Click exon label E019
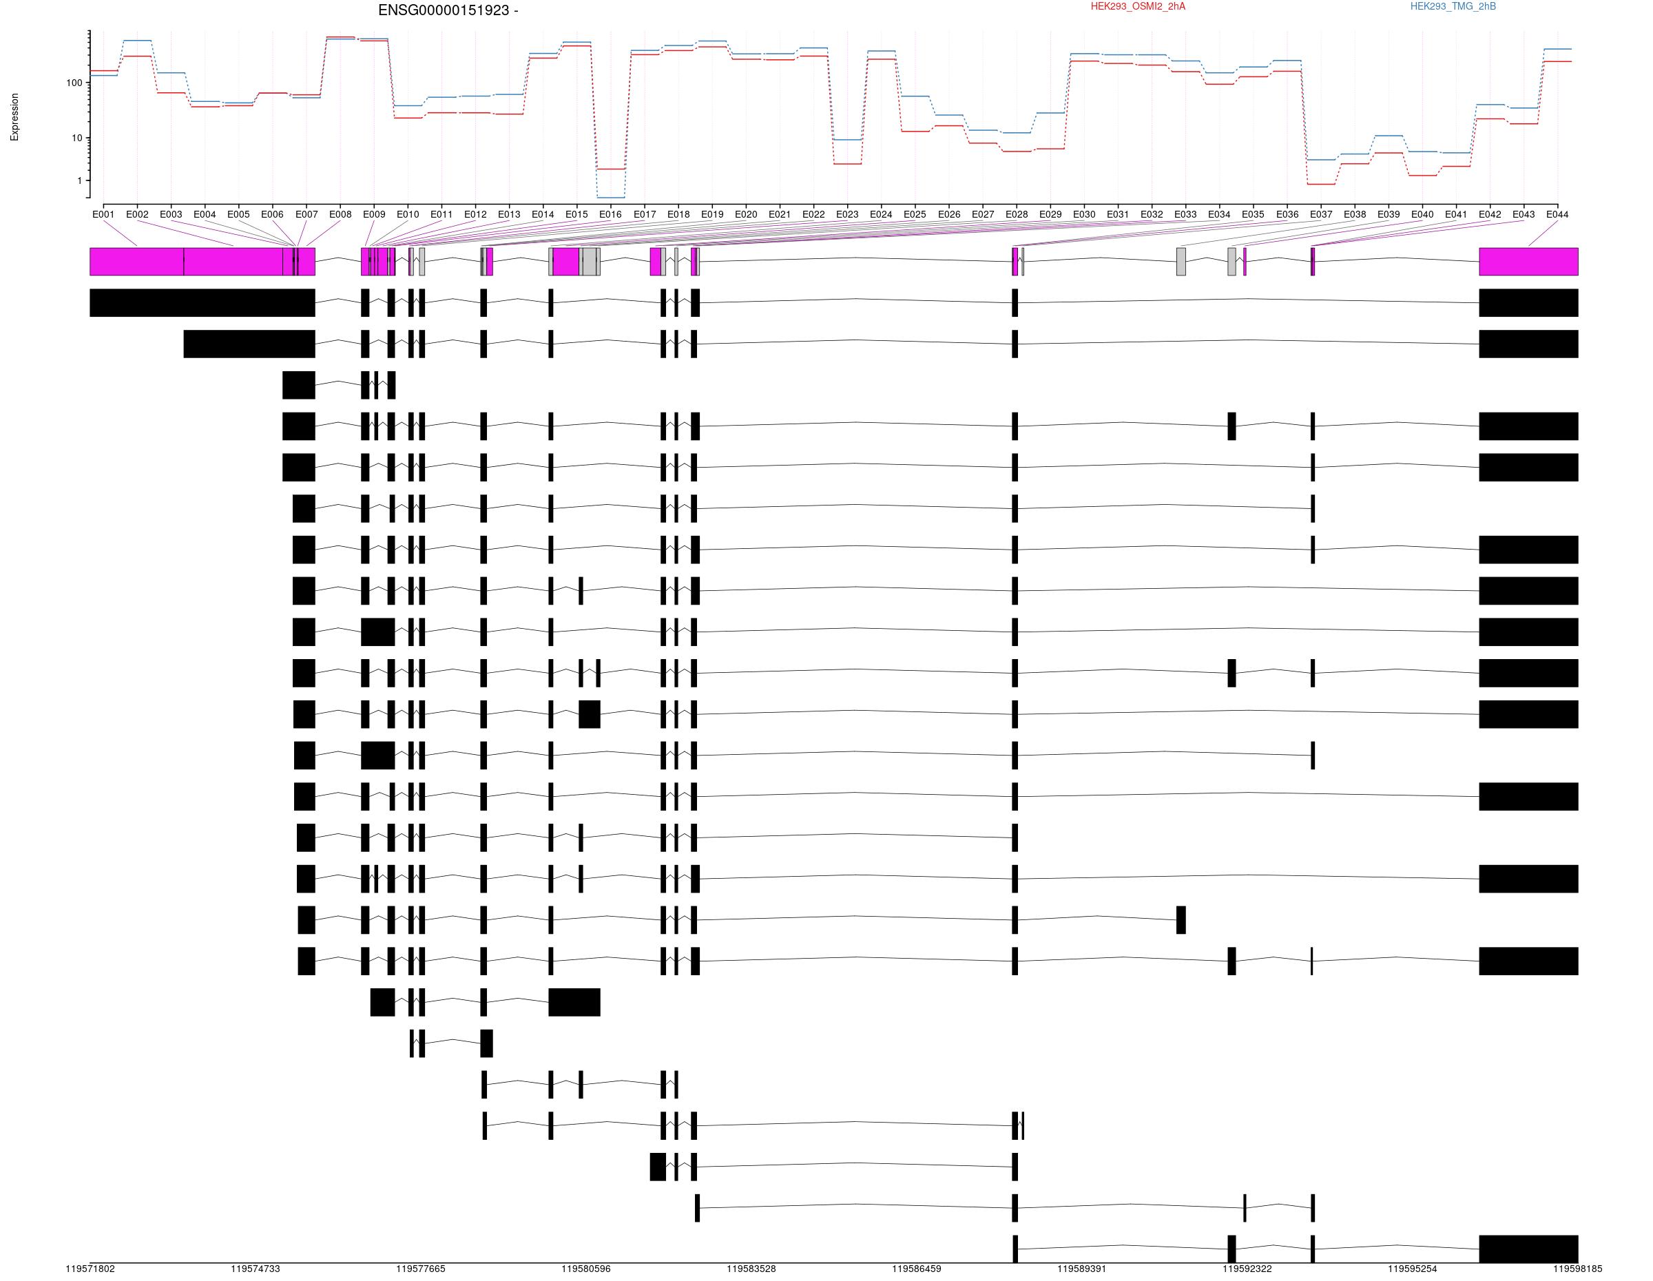Screen dimensions: 1653x1281 click(712, 214)
